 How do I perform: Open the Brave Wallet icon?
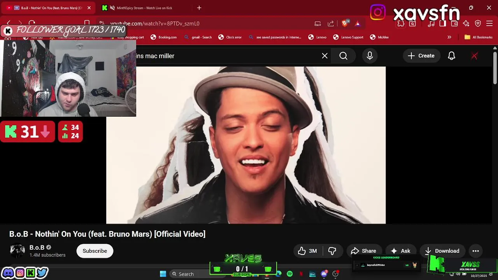(x=454, y=24)
